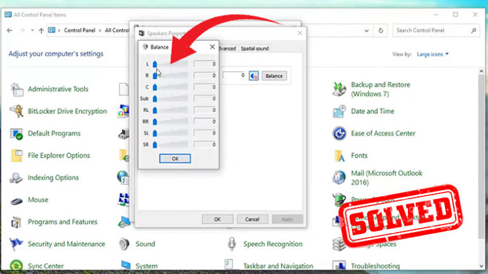The image size is (488, 274).
Task: Switch to the Advanced tab
Action: tap(226, 48)
